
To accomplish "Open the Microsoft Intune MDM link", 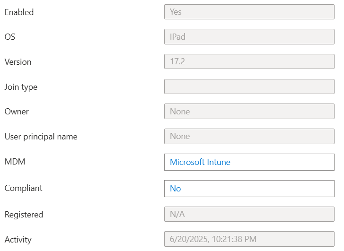I will (200, 162).
